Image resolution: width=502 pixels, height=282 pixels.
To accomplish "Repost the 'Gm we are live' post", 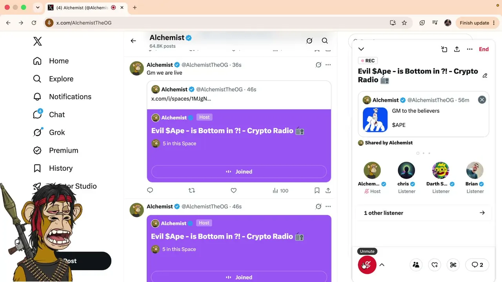I will (x=192, y=191).
